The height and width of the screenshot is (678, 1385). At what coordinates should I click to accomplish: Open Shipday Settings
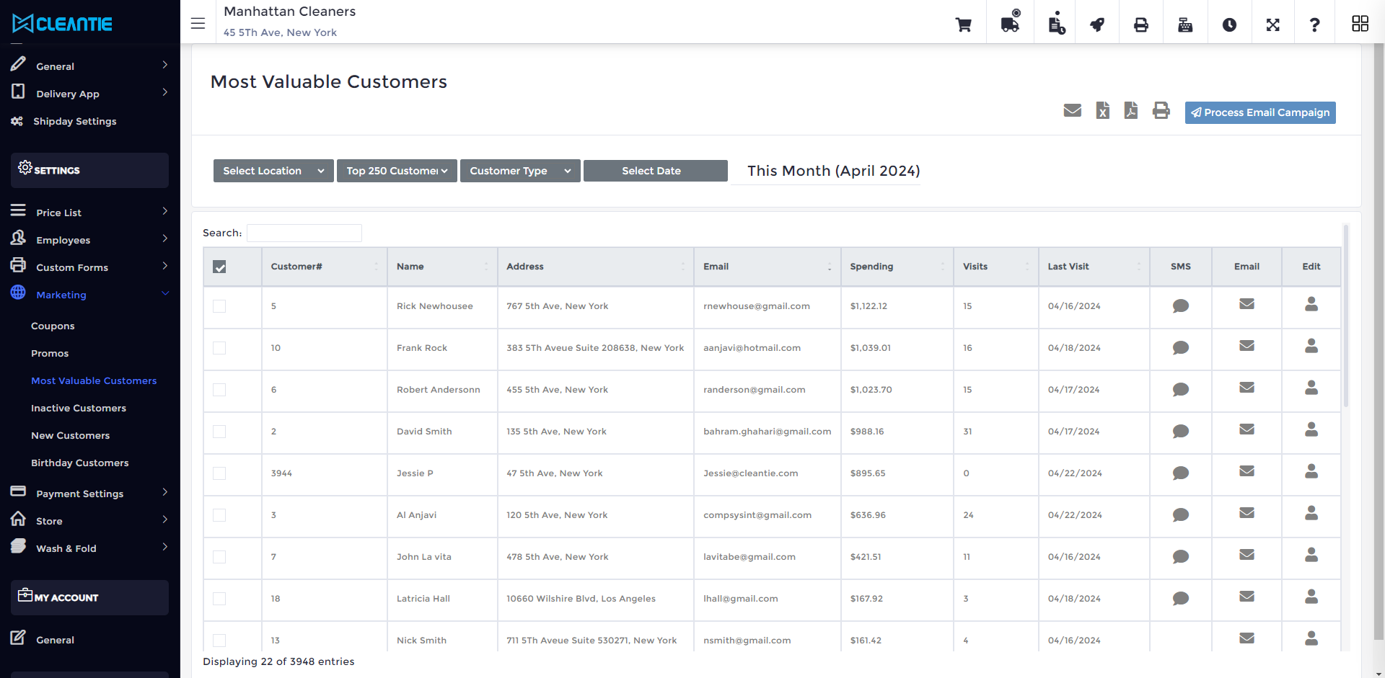click(75, 122)
